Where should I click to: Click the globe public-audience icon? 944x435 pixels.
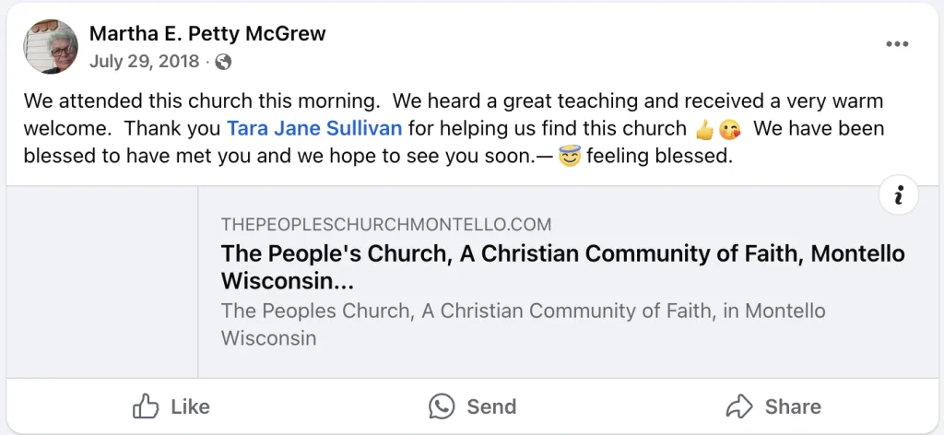(x=222, y=63)
